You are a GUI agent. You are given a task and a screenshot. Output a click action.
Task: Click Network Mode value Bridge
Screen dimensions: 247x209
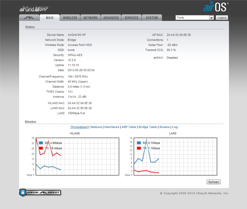coord(72,40)
